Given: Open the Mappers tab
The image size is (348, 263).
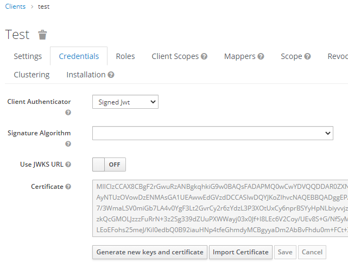Looking at the screenshot, I should pyautogui.click(x=240, y=56).
